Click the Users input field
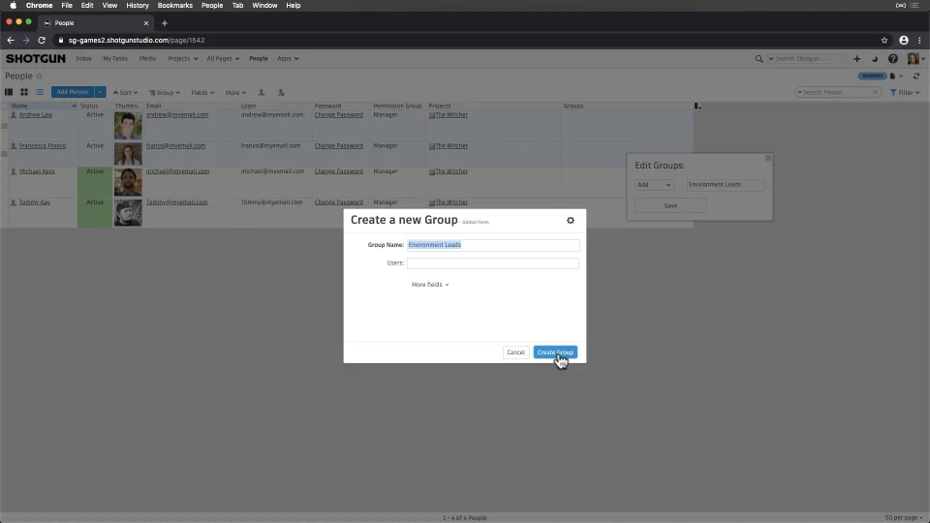Screen dimensions: 930x523 point(492,262)
